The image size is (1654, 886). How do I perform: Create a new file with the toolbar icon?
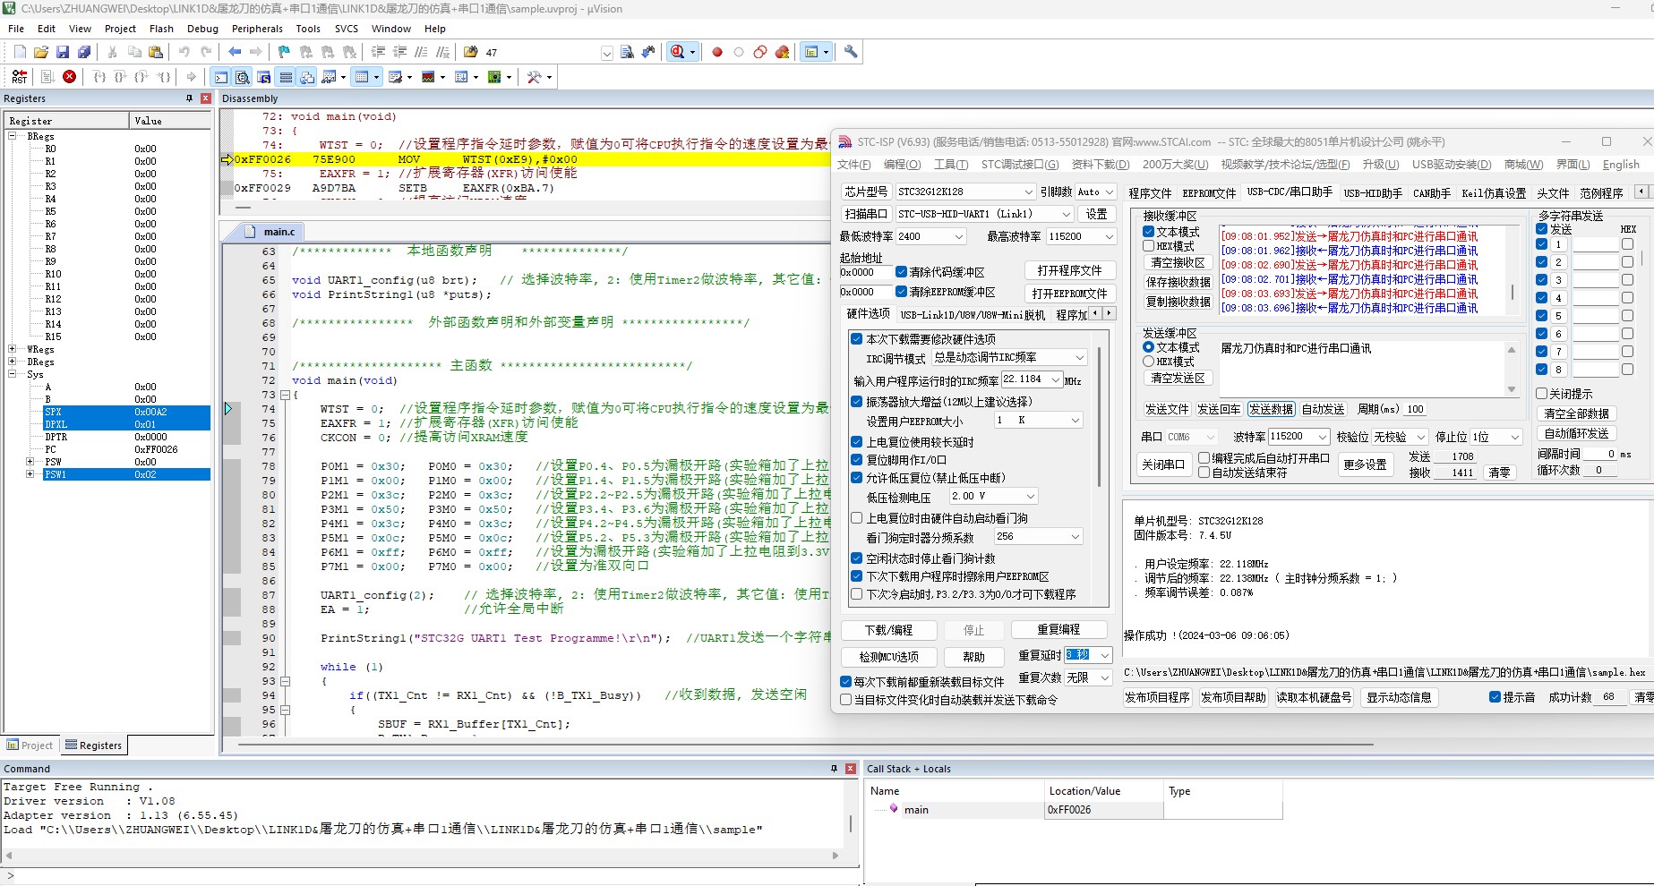coord(20,52)
